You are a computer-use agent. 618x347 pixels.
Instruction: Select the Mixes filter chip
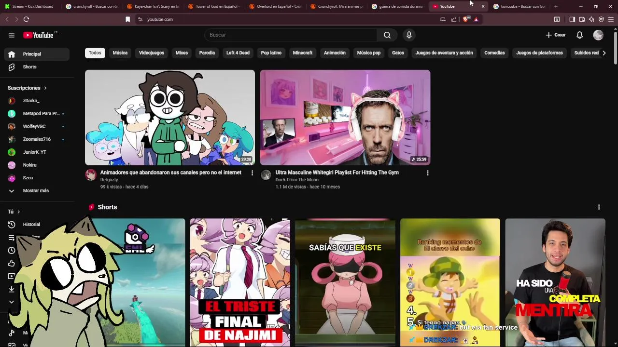pyautogui.click(x=182, y=53)
